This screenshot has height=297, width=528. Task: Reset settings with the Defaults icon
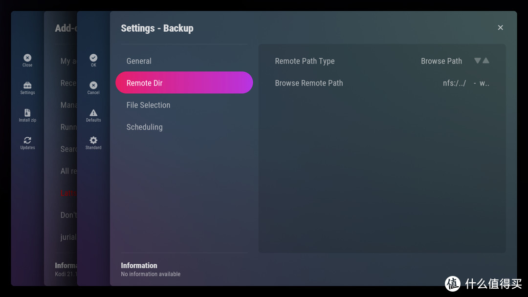93,113
